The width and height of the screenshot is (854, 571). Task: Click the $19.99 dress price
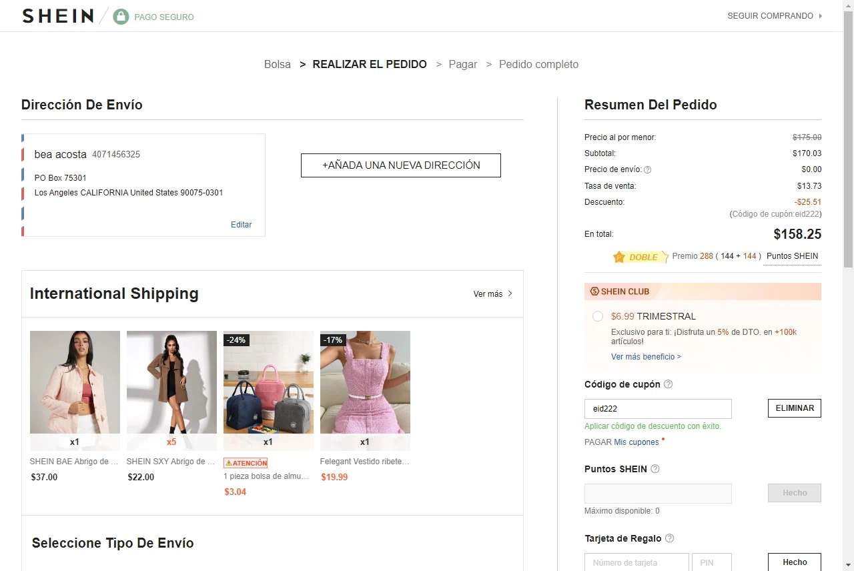coord(334,477)
